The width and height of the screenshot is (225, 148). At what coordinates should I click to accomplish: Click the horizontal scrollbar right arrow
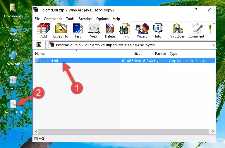click(x=213, y=131)
